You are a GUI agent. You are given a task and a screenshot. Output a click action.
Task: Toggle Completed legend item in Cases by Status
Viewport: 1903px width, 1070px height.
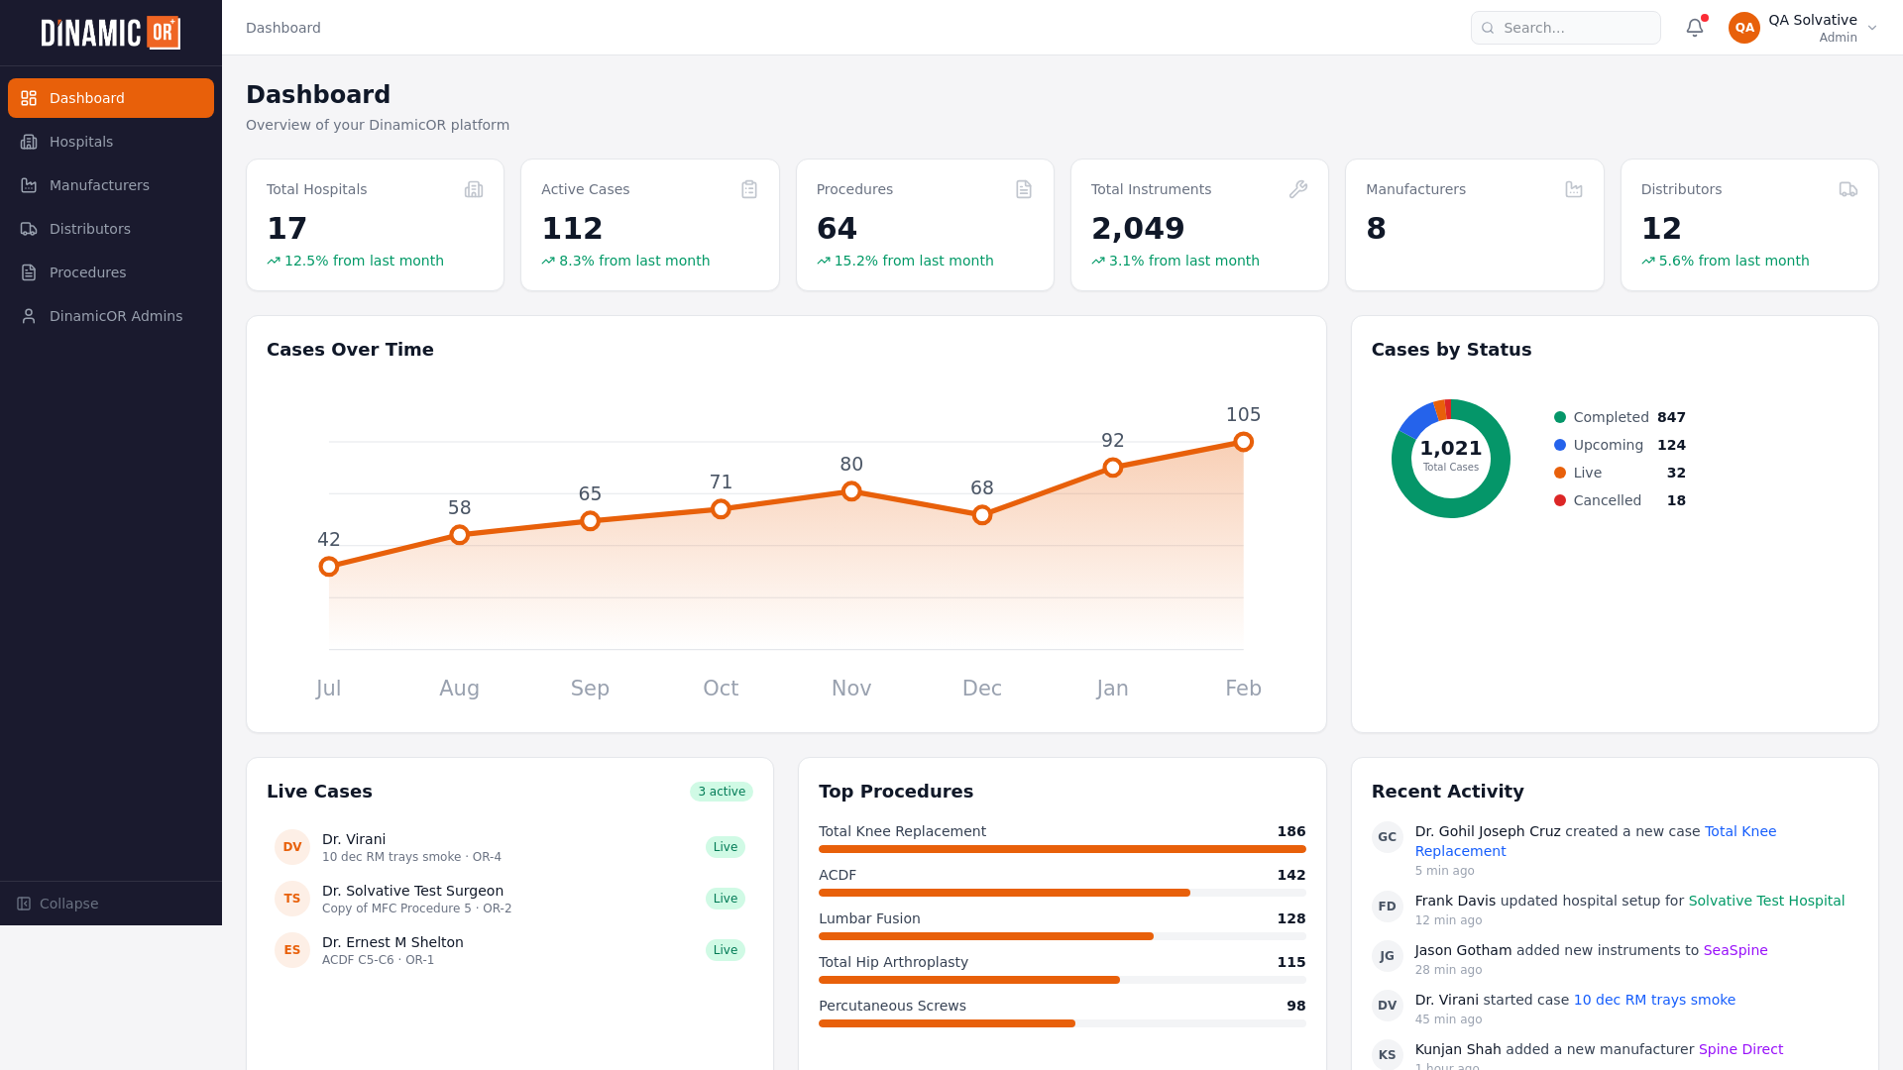click(1610, 417)
